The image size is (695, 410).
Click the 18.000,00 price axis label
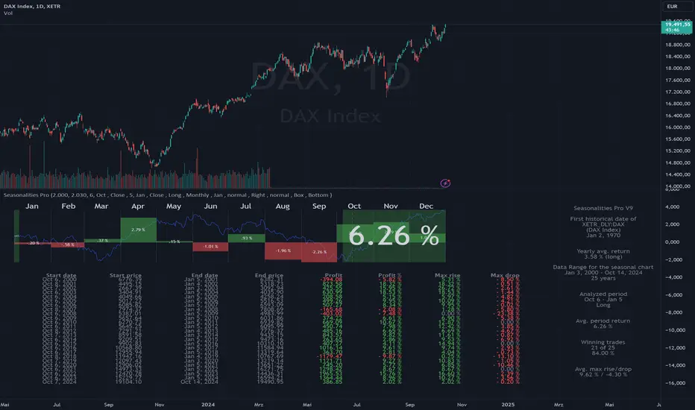(677, 69)
